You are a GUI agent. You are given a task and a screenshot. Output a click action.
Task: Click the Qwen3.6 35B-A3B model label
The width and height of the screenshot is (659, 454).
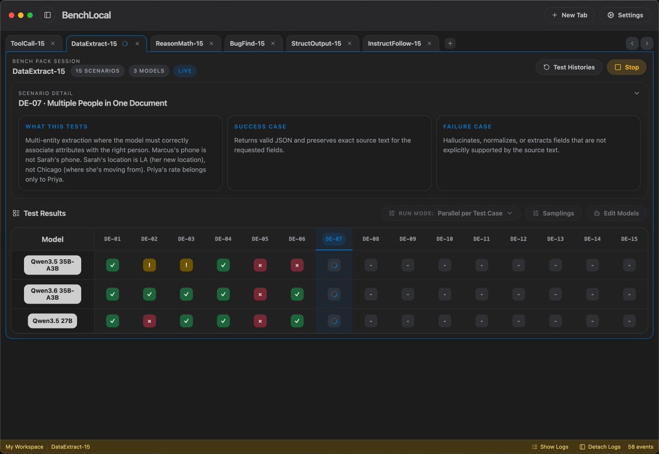click(x=53, y=294)
